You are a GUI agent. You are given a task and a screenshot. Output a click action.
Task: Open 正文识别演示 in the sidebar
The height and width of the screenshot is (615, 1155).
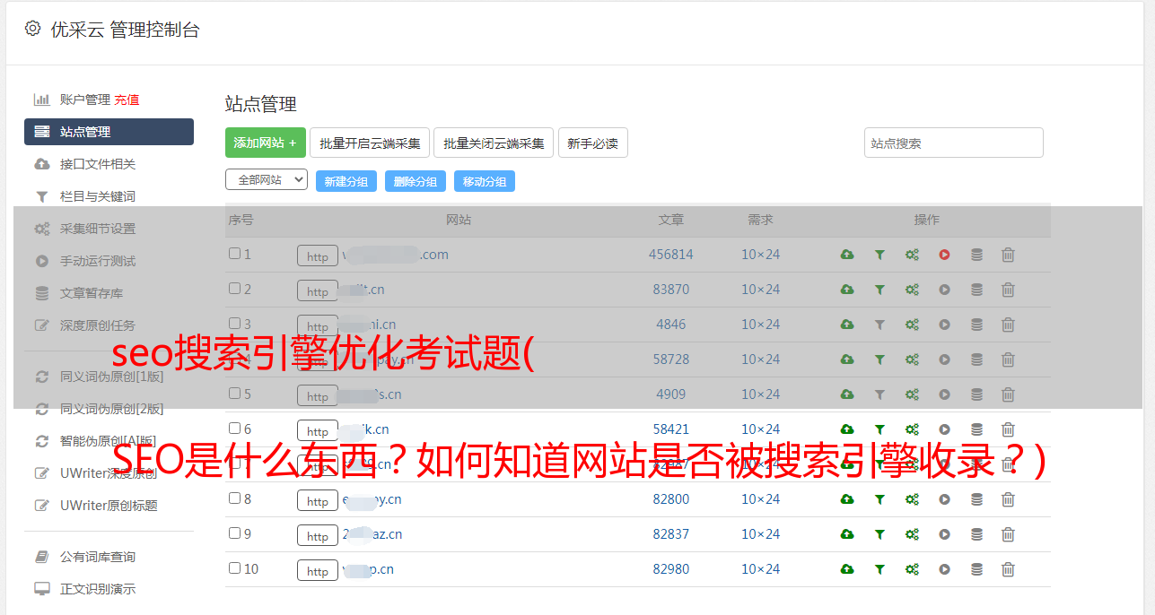[x=98, y=590]
